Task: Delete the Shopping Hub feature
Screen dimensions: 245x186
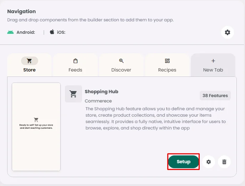Action: [224, 162]
